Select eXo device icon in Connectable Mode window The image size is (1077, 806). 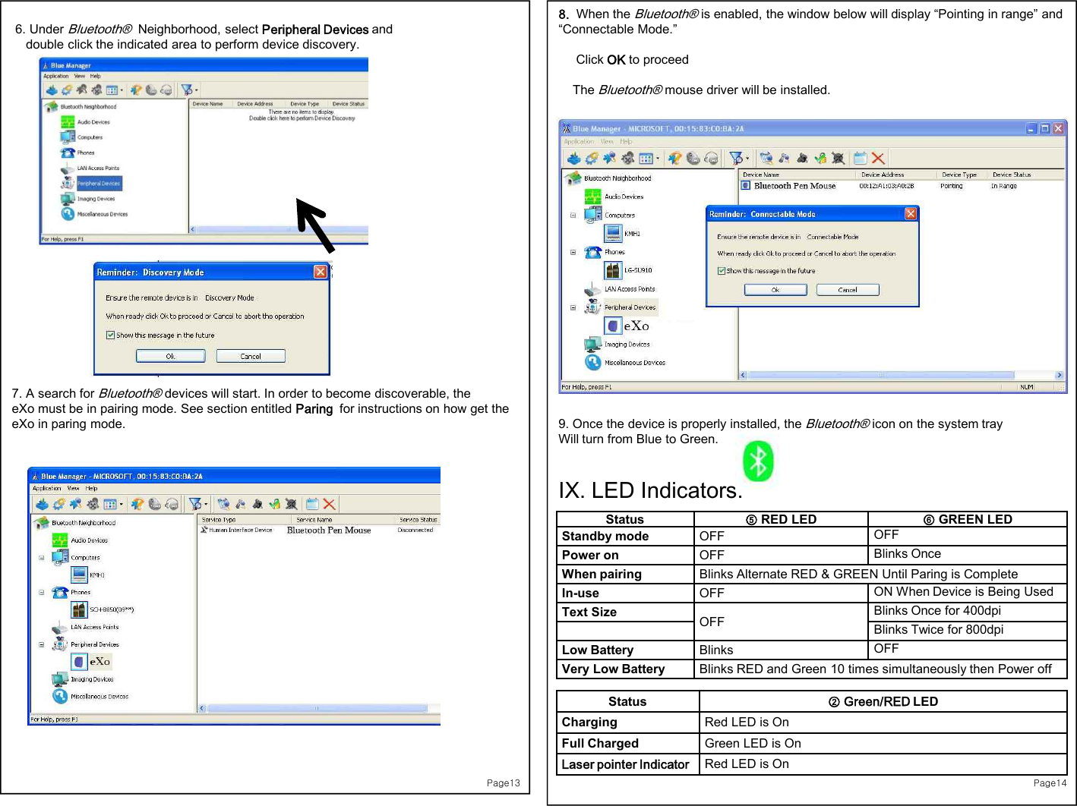coord(613,326)
